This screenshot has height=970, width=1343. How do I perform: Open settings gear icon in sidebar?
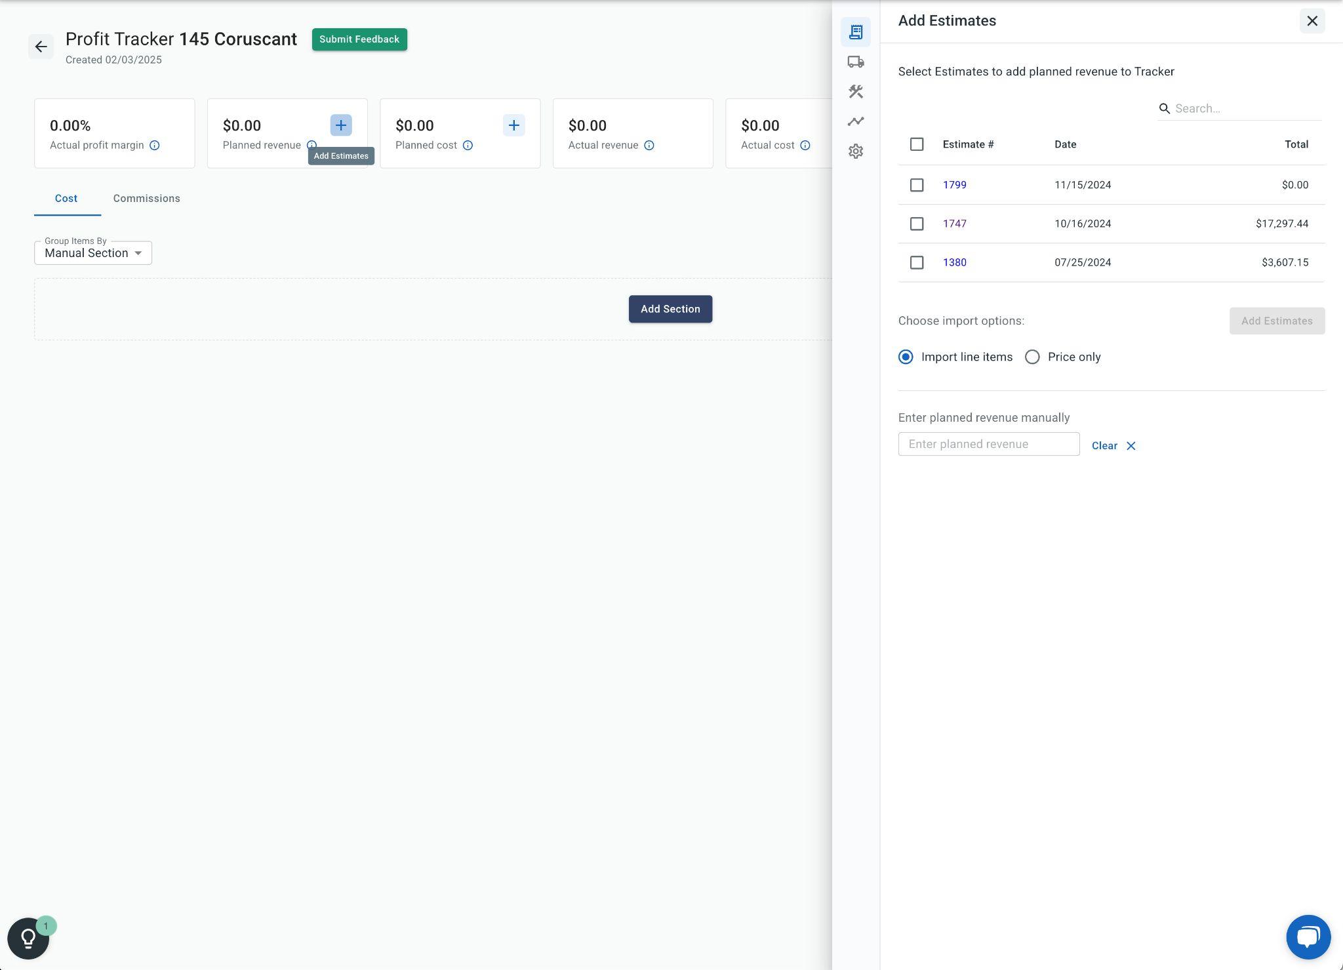click(x=855, y=152)
